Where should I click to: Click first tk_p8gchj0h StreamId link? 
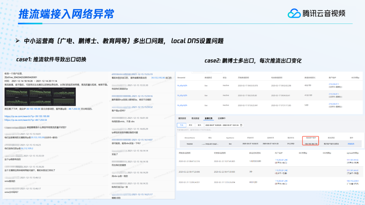click(x=182, y=85)
